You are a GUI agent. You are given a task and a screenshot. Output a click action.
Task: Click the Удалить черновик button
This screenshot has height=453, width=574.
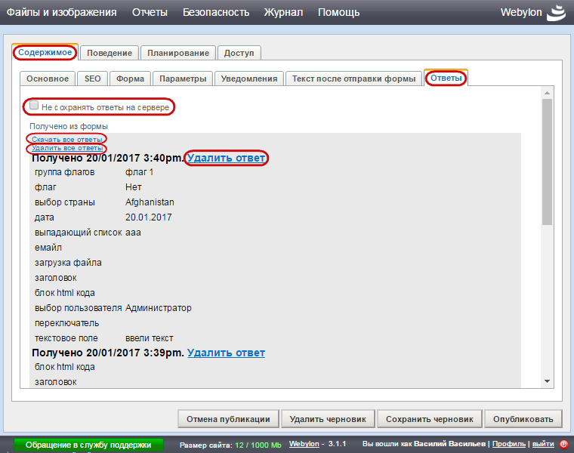coord(328,419)
